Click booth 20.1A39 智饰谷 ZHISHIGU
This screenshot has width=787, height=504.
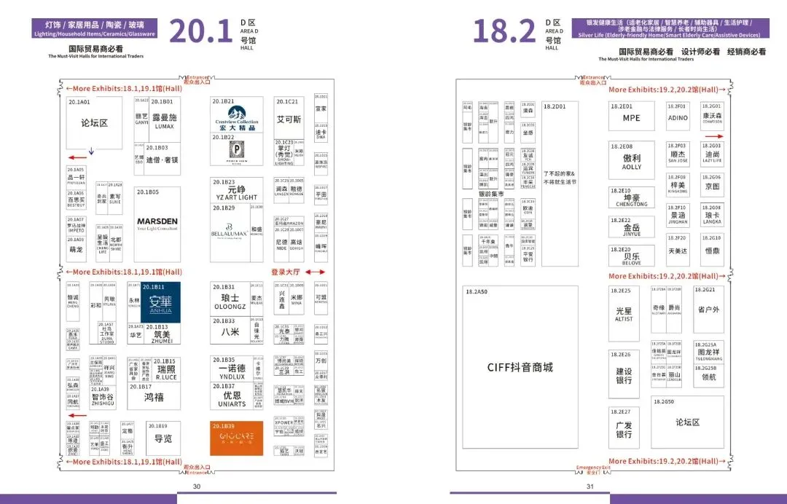click(103, 397)
